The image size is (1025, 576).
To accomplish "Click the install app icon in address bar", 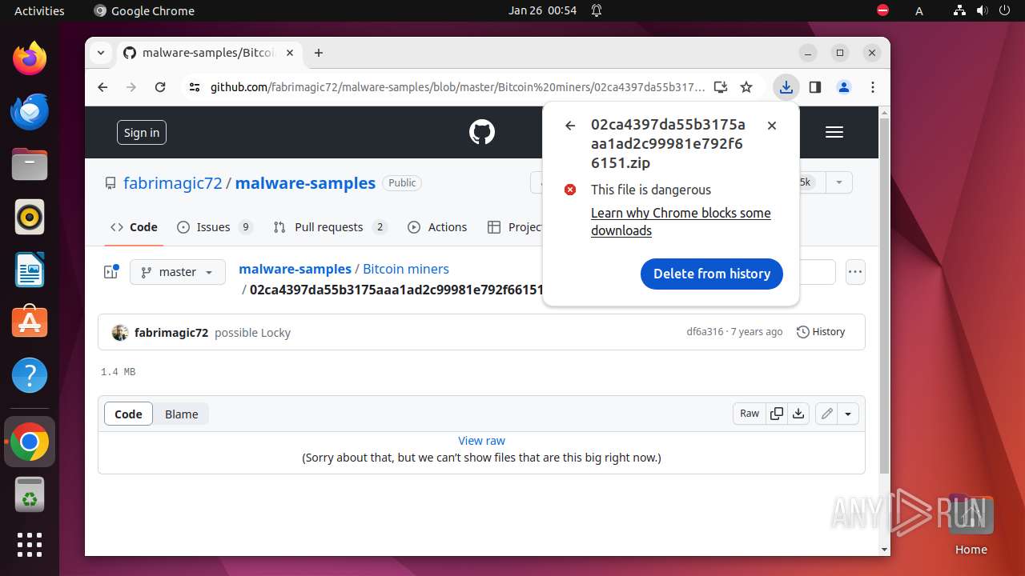I will click(x=721, y=87).
